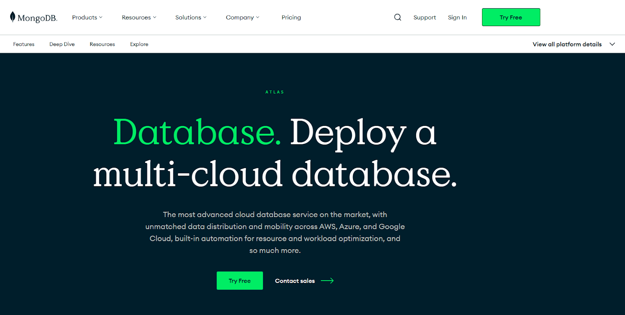
Task: Click the green Database. headline word
Action: tap(197, 133)
